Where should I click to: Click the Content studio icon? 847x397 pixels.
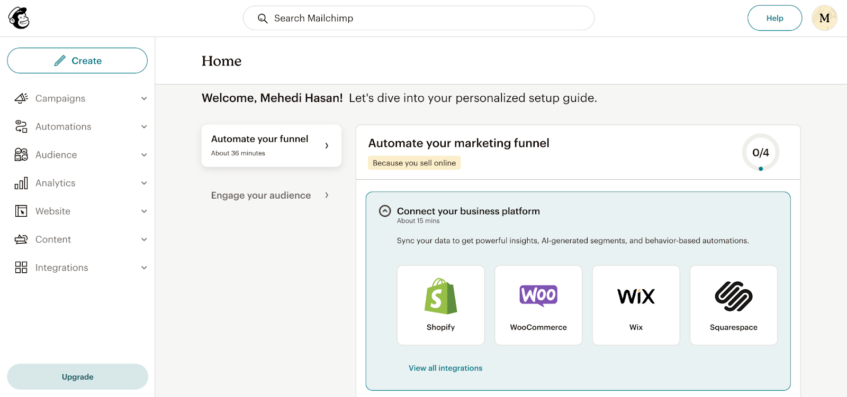tap(21, 239)
